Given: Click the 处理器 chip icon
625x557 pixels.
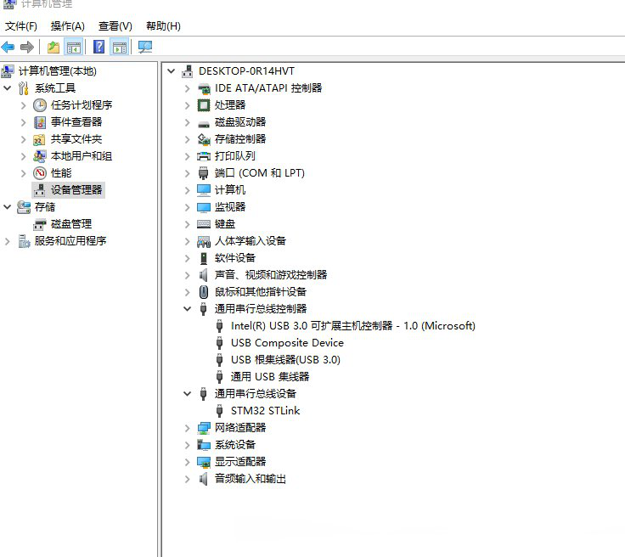Looking at the screenshot, I should click(x=203, y=105).
